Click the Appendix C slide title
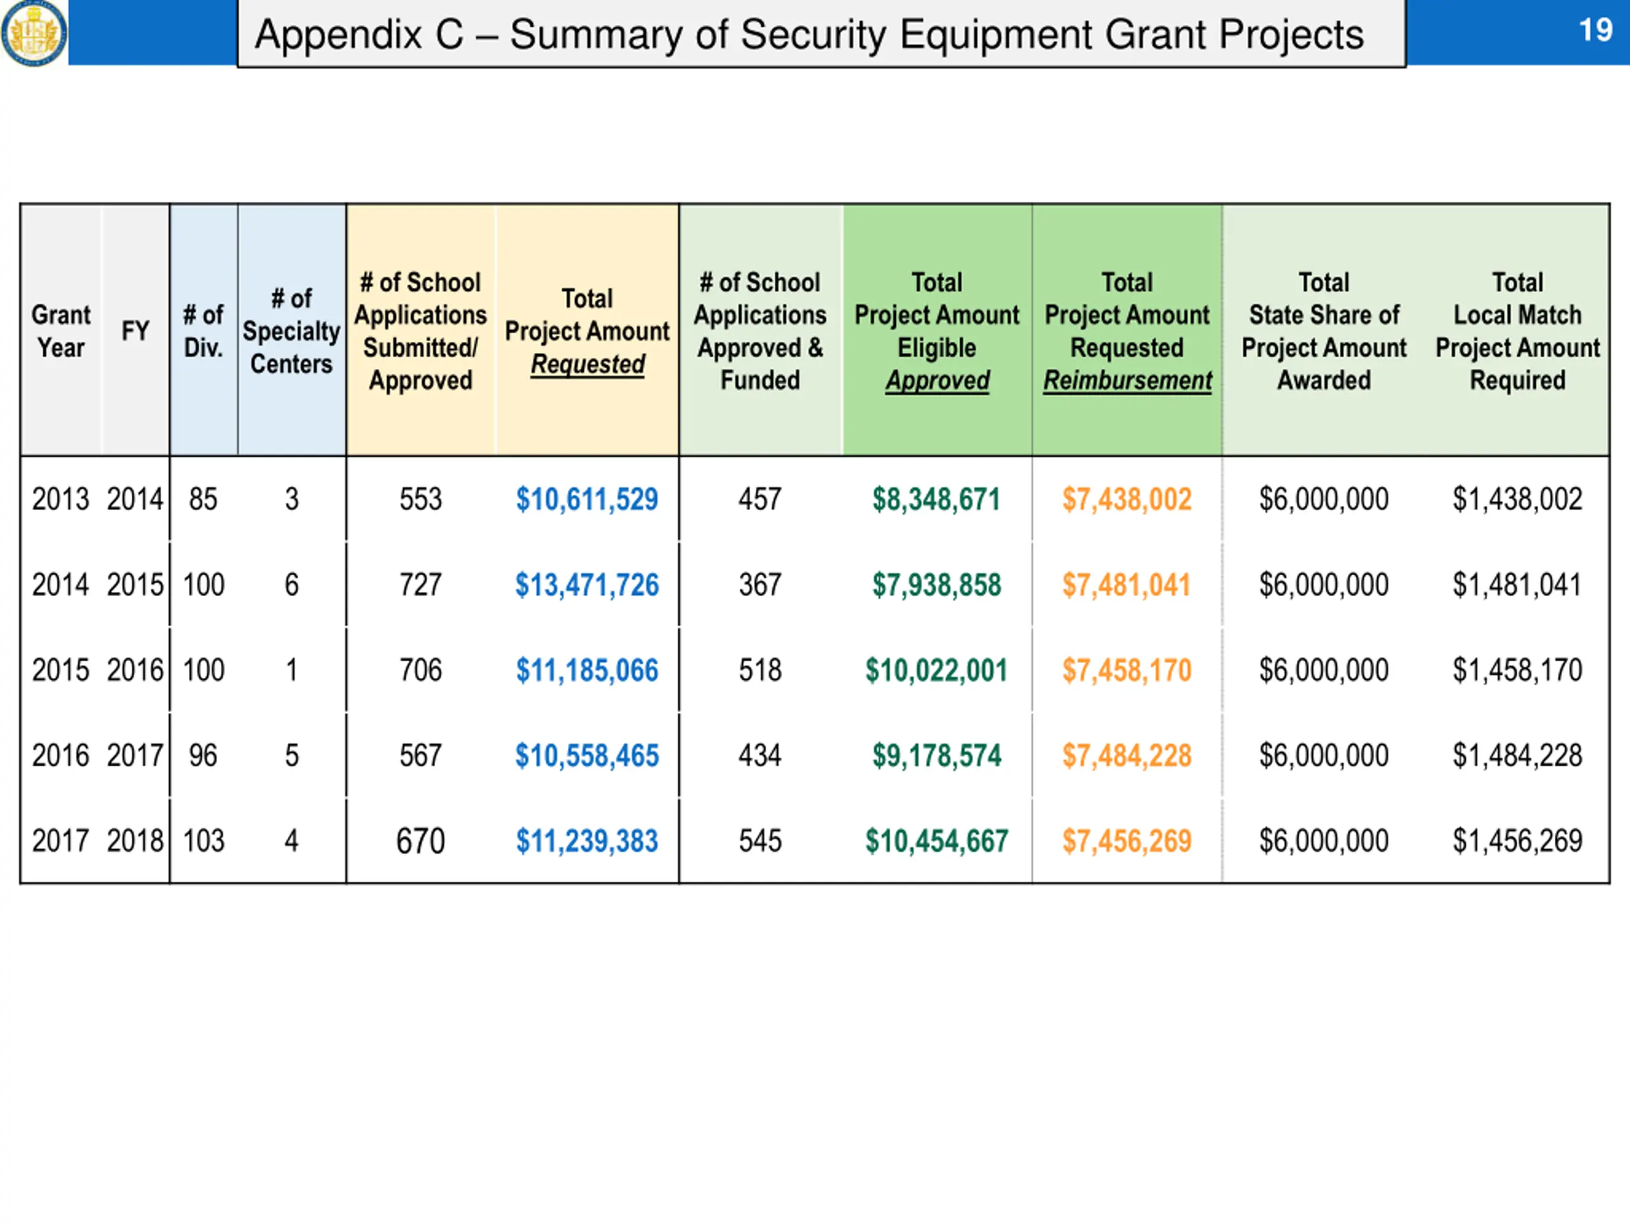 [809, 34]
